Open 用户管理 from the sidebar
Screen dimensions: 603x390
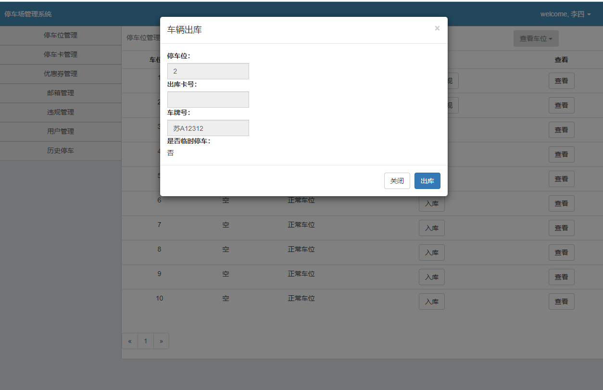[61, 131]
